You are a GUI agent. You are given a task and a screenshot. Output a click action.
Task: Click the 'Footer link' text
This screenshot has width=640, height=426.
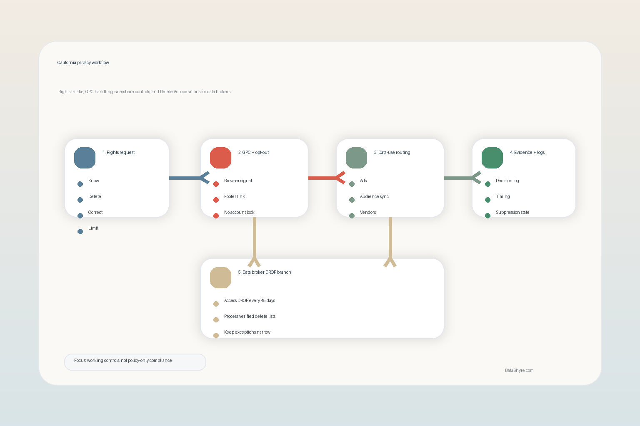point(235,196)
